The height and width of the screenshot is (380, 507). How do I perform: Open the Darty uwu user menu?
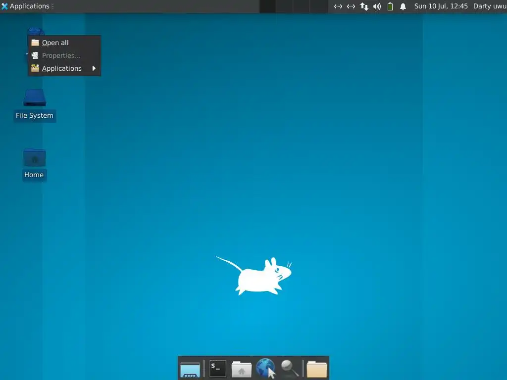[490, 6]
